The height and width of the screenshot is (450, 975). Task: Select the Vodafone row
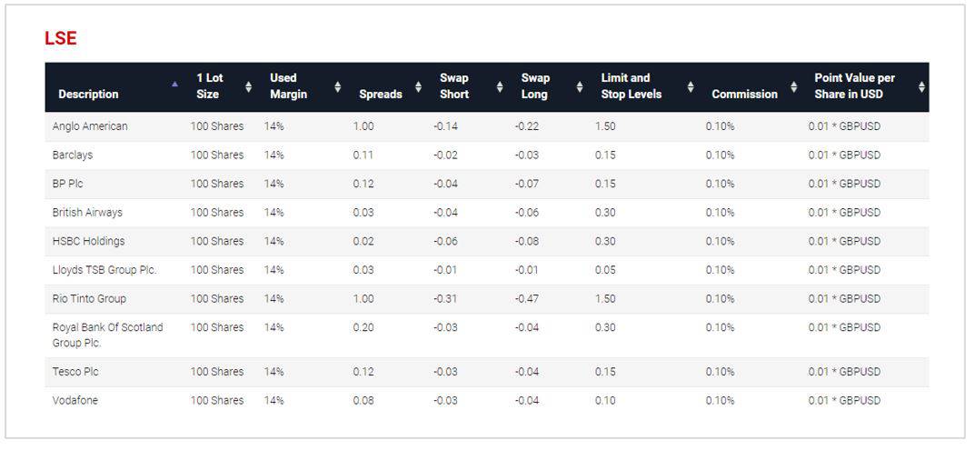487,400
